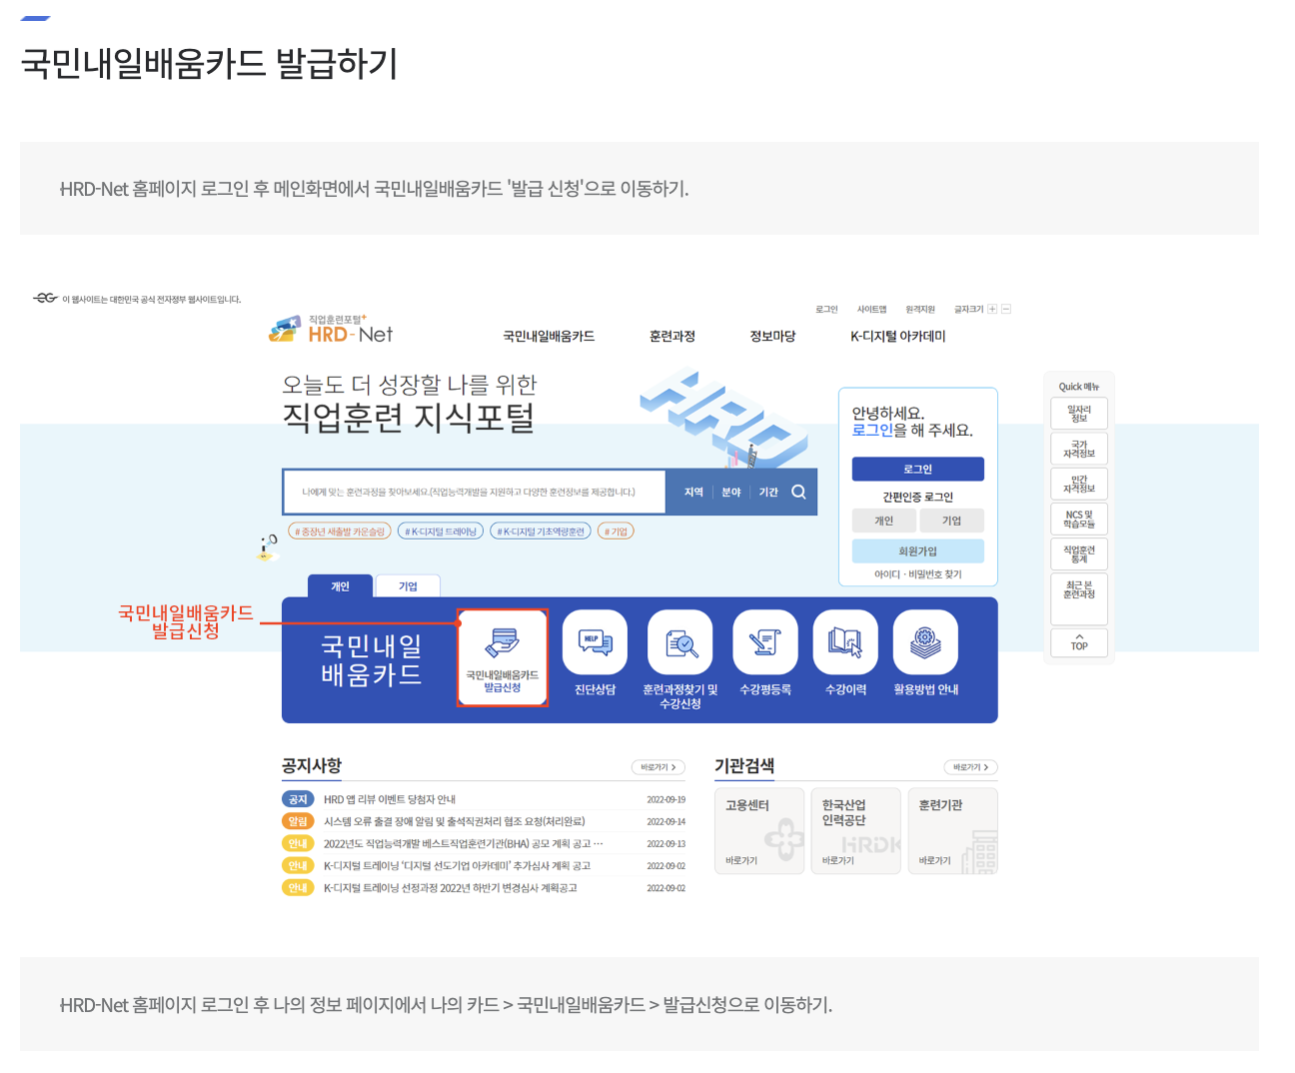Viewport: 1295px width, 1073px height.
Task: Click the 글자크기 label
Action: click(x=968, y=309)
